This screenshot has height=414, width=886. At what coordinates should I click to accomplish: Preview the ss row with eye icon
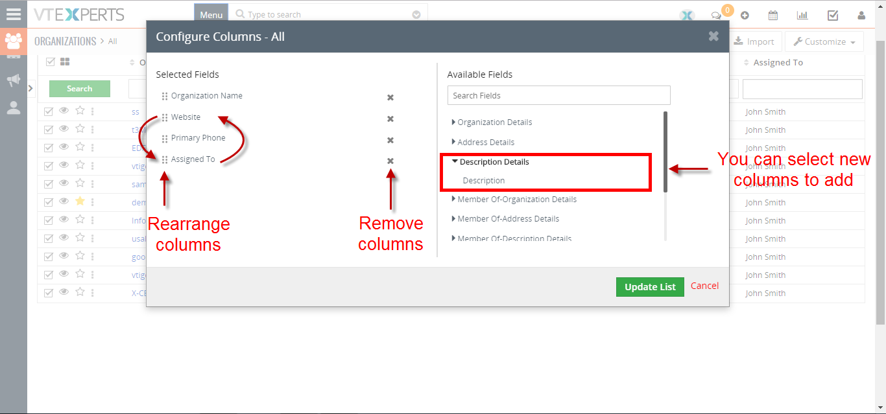click(x=64, y=111)
